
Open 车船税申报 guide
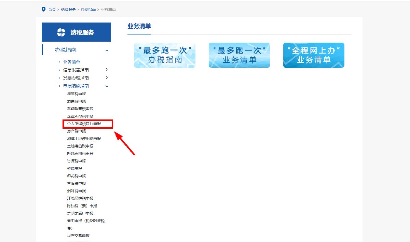click(x=76, y=184)
